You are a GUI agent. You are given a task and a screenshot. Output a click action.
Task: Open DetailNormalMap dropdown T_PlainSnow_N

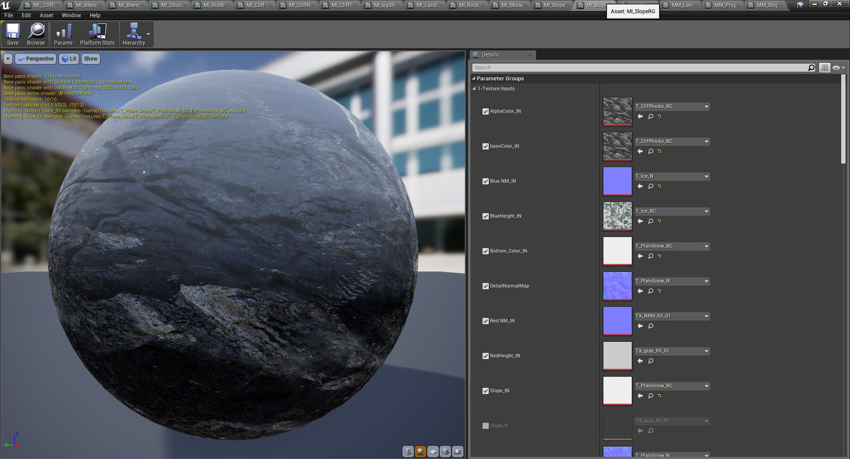(672, 281)
